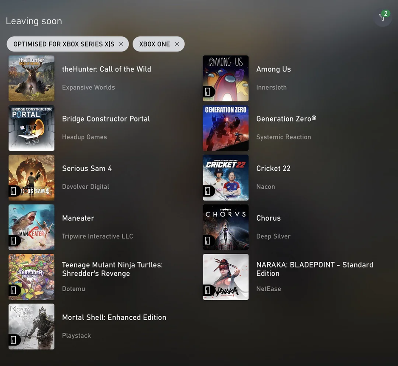
Task: Open Among Us cover art
Action: click(x=226, y=78)
